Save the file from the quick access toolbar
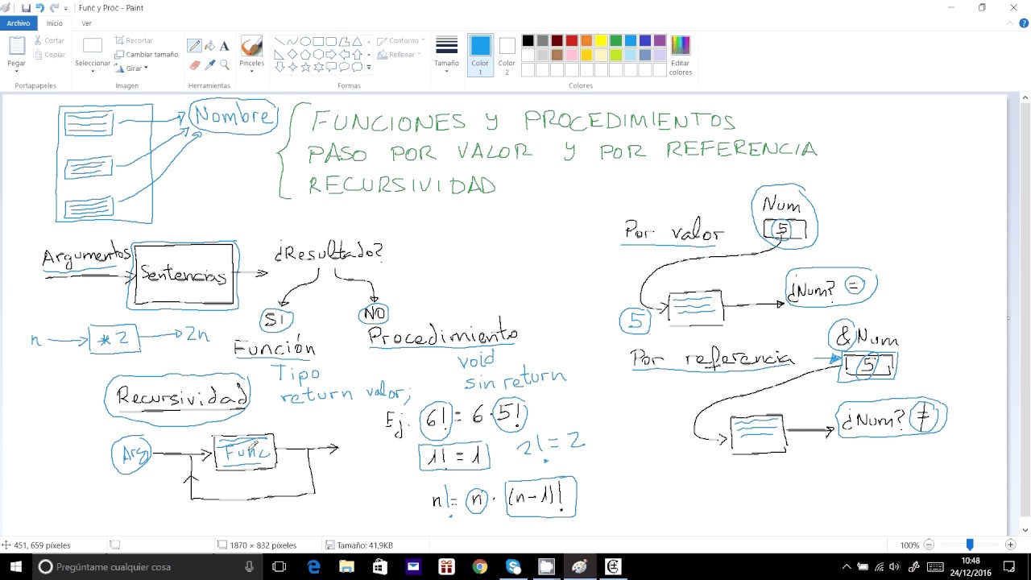The height and width of the screenshot is (580, 1031). [26, 8]
